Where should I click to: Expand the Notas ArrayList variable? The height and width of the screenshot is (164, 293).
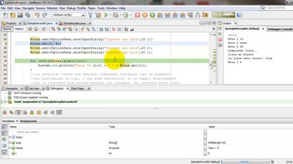click(x=10, y=148)
